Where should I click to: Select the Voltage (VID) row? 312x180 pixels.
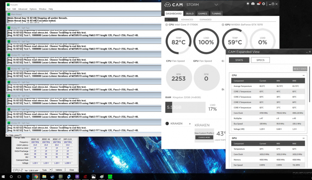point(268,129)
